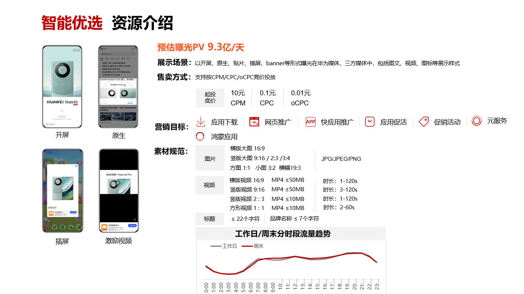Click the 开屏 caption under the phone

[x=62, y=135]
